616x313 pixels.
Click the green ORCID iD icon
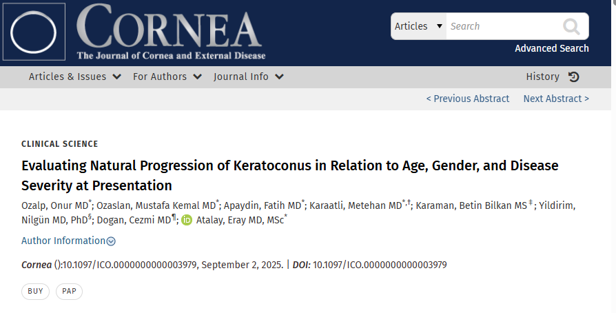187,219
